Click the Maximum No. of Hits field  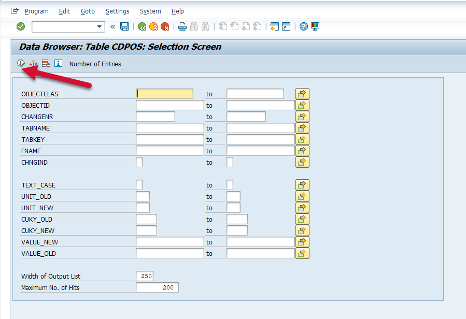point(157,287)
